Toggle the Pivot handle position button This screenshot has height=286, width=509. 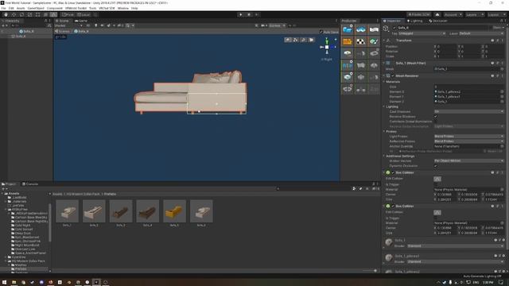(x=68, y=14)
